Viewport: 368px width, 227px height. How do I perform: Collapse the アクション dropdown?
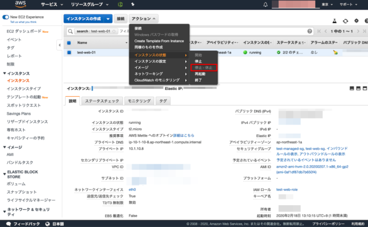(143, 18)
